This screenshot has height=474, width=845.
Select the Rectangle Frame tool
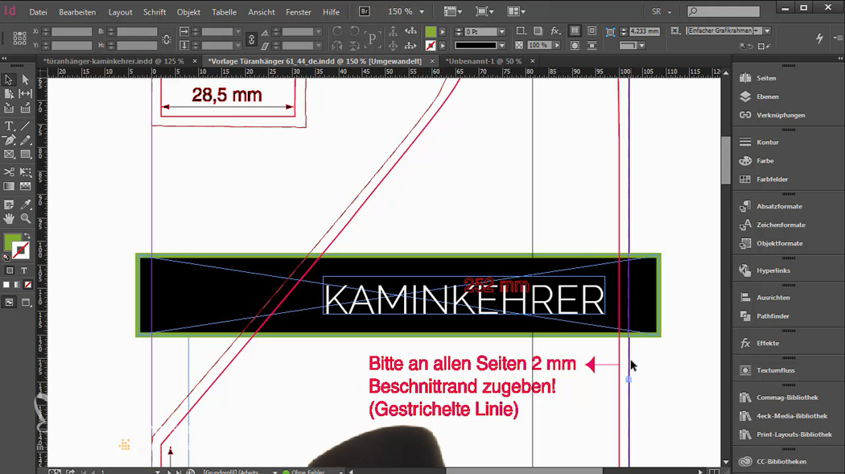click(x=9, y=154)
